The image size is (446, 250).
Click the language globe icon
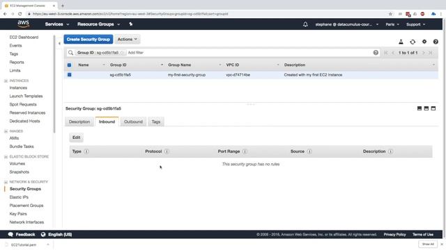point(43,235)
